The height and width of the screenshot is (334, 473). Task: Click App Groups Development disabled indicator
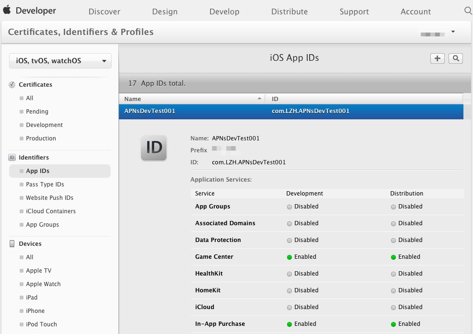[289, 207]
